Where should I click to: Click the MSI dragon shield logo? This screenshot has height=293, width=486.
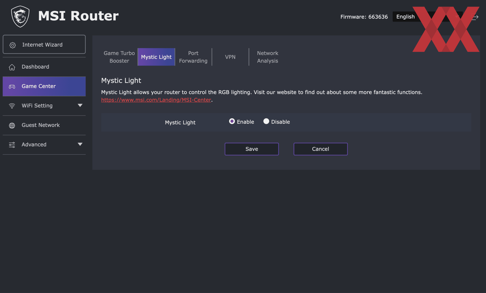pos(20,16)
